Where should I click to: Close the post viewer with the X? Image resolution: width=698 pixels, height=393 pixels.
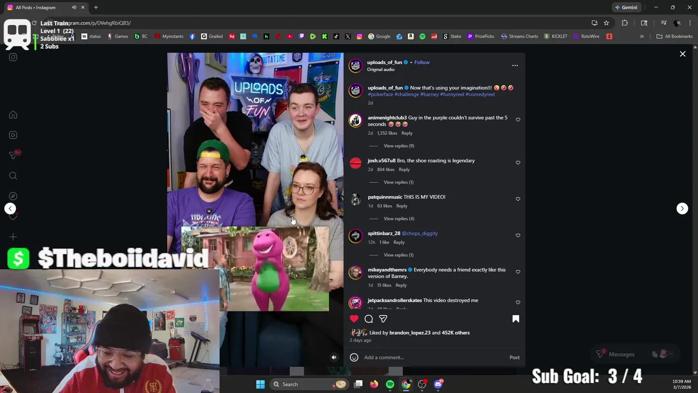click(x=682, y=54)
